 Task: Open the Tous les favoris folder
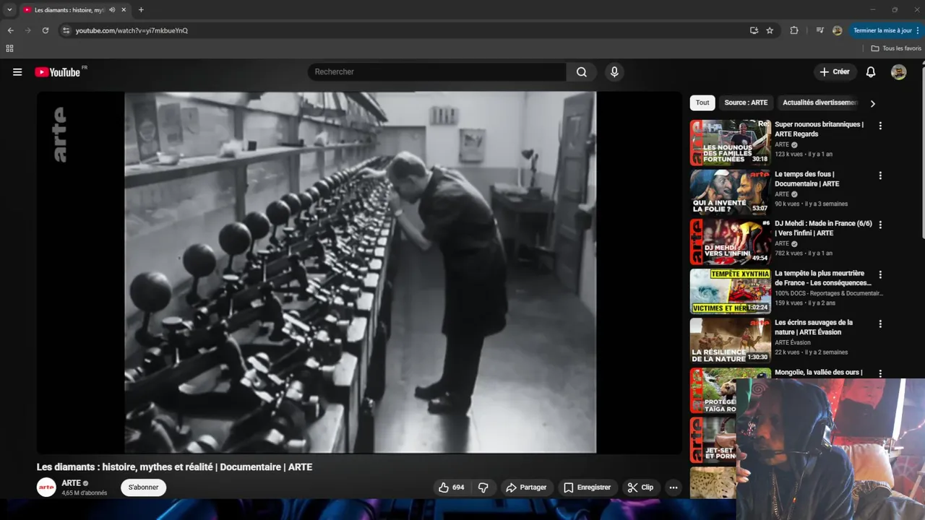click(x=896, y=48)
